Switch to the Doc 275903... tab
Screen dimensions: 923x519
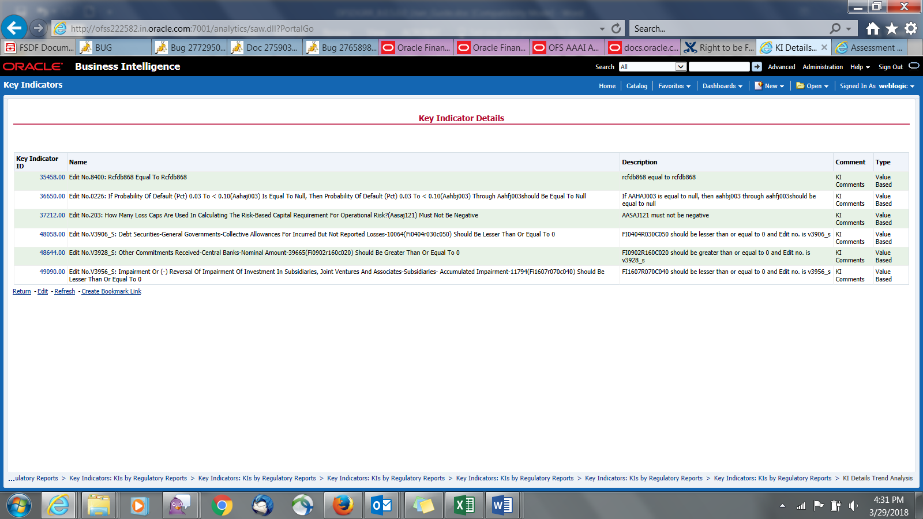pyautogui.click(x=266, y=47)
